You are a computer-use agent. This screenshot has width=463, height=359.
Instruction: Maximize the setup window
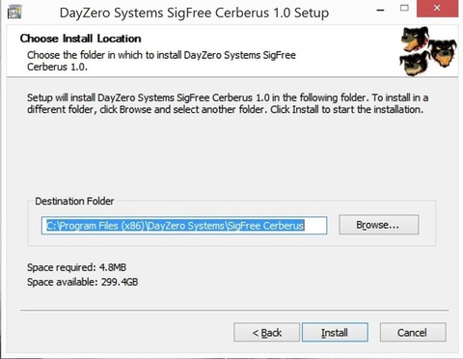(404, 8)
